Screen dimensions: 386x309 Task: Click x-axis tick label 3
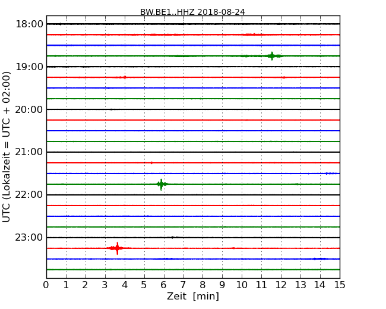(105, 285)
